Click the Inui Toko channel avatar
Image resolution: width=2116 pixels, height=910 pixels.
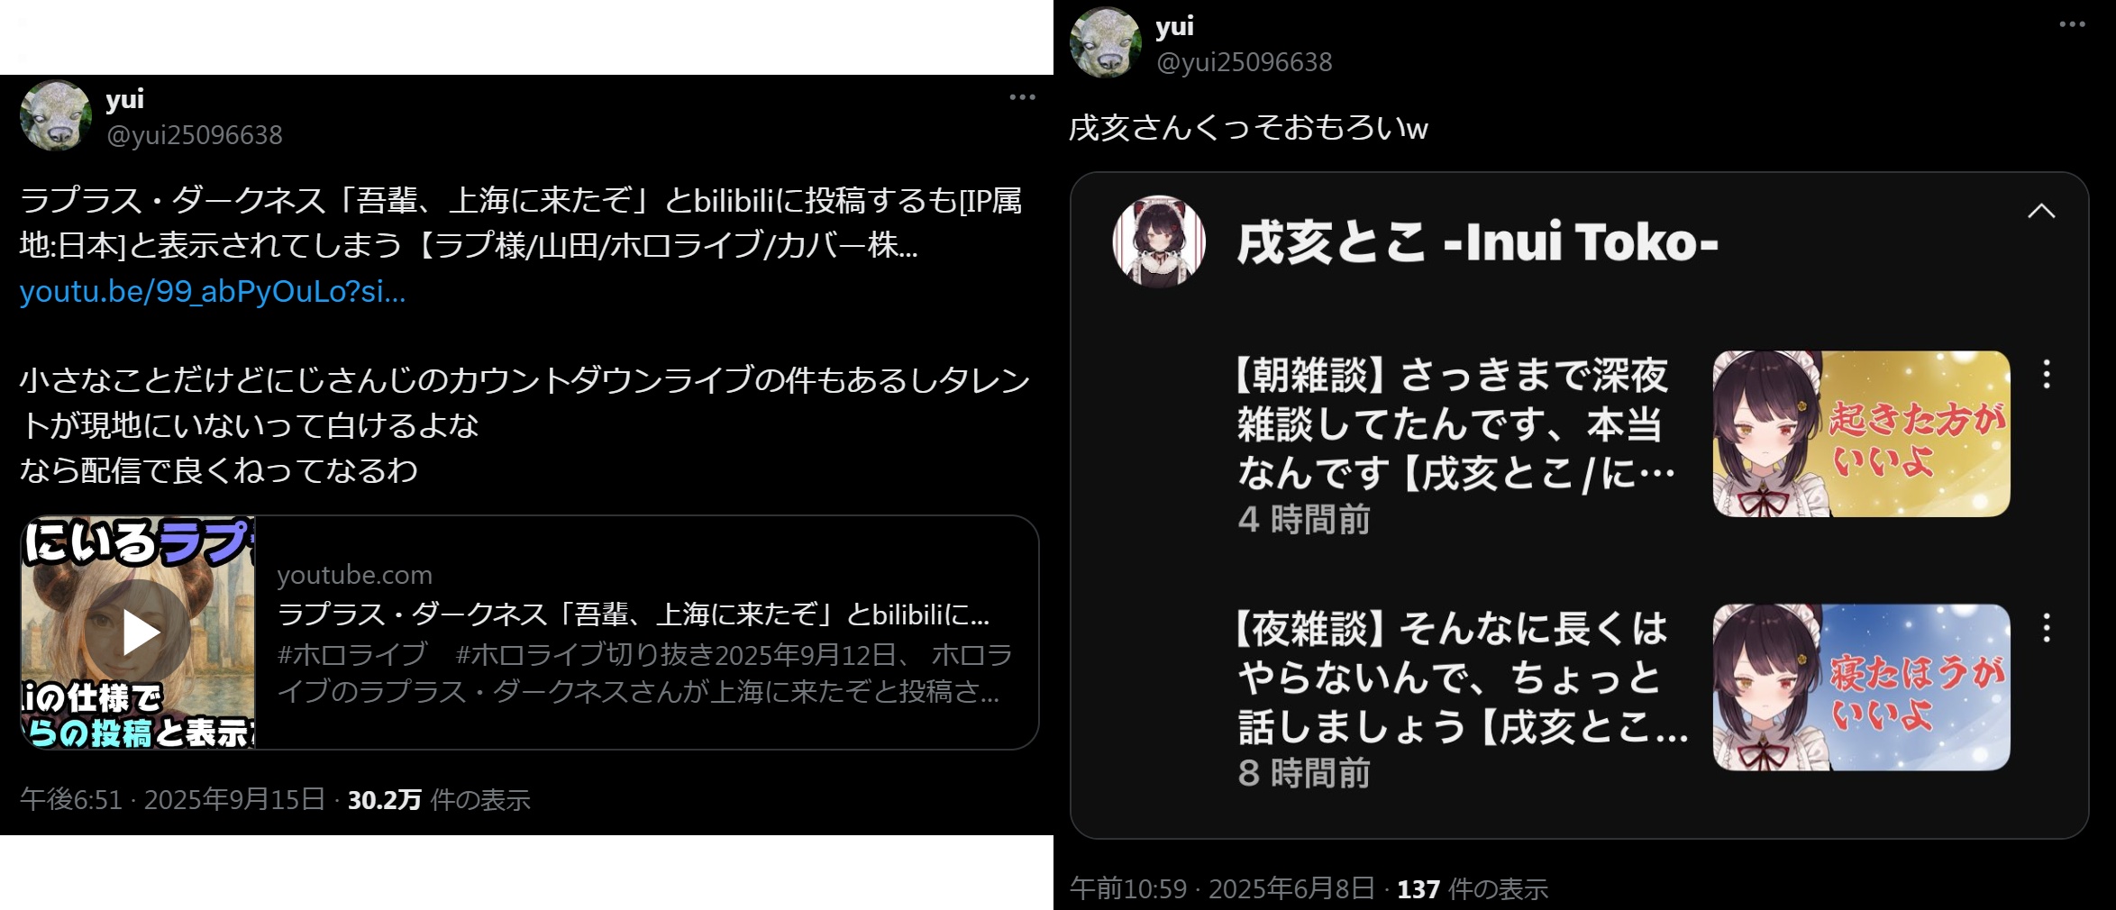pos(1159,241)
